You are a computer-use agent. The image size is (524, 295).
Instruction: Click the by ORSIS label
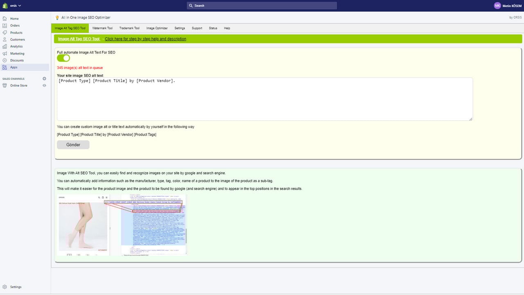pos(516,17)
